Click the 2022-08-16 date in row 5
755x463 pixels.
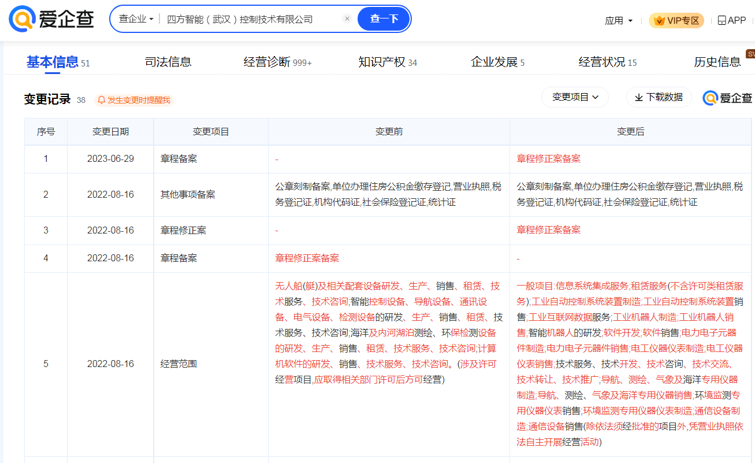pyautogui.click(x=110, y=364)
